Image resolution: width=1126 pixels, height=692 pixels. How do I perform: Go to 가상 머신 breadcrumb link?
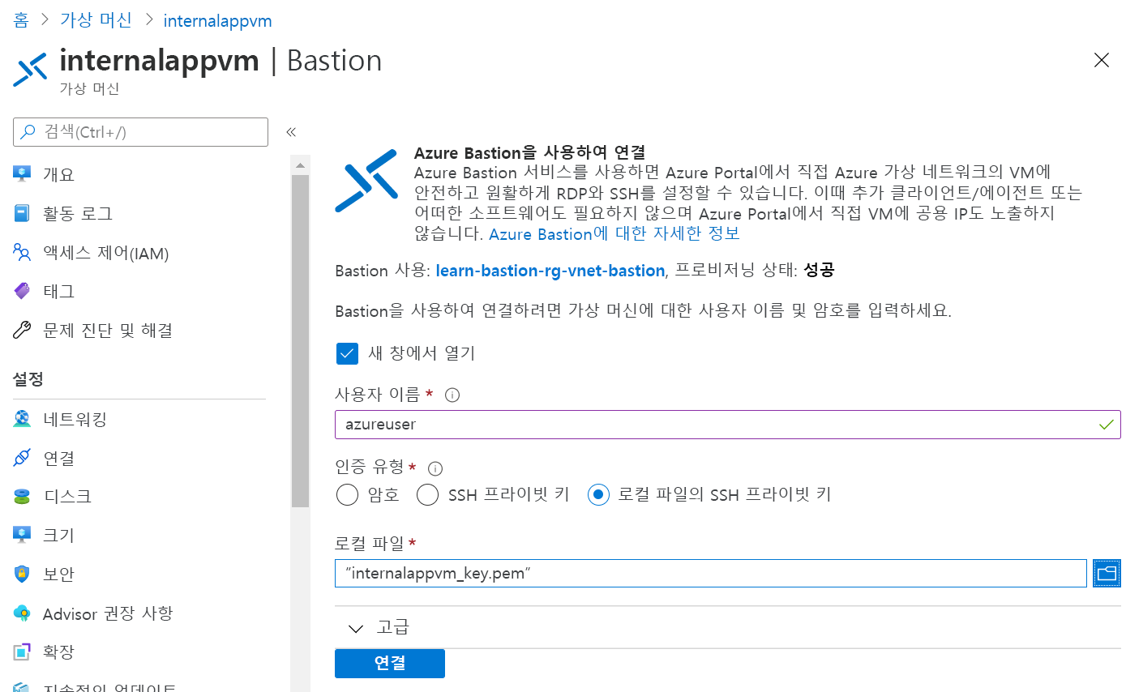coord(96,20)
